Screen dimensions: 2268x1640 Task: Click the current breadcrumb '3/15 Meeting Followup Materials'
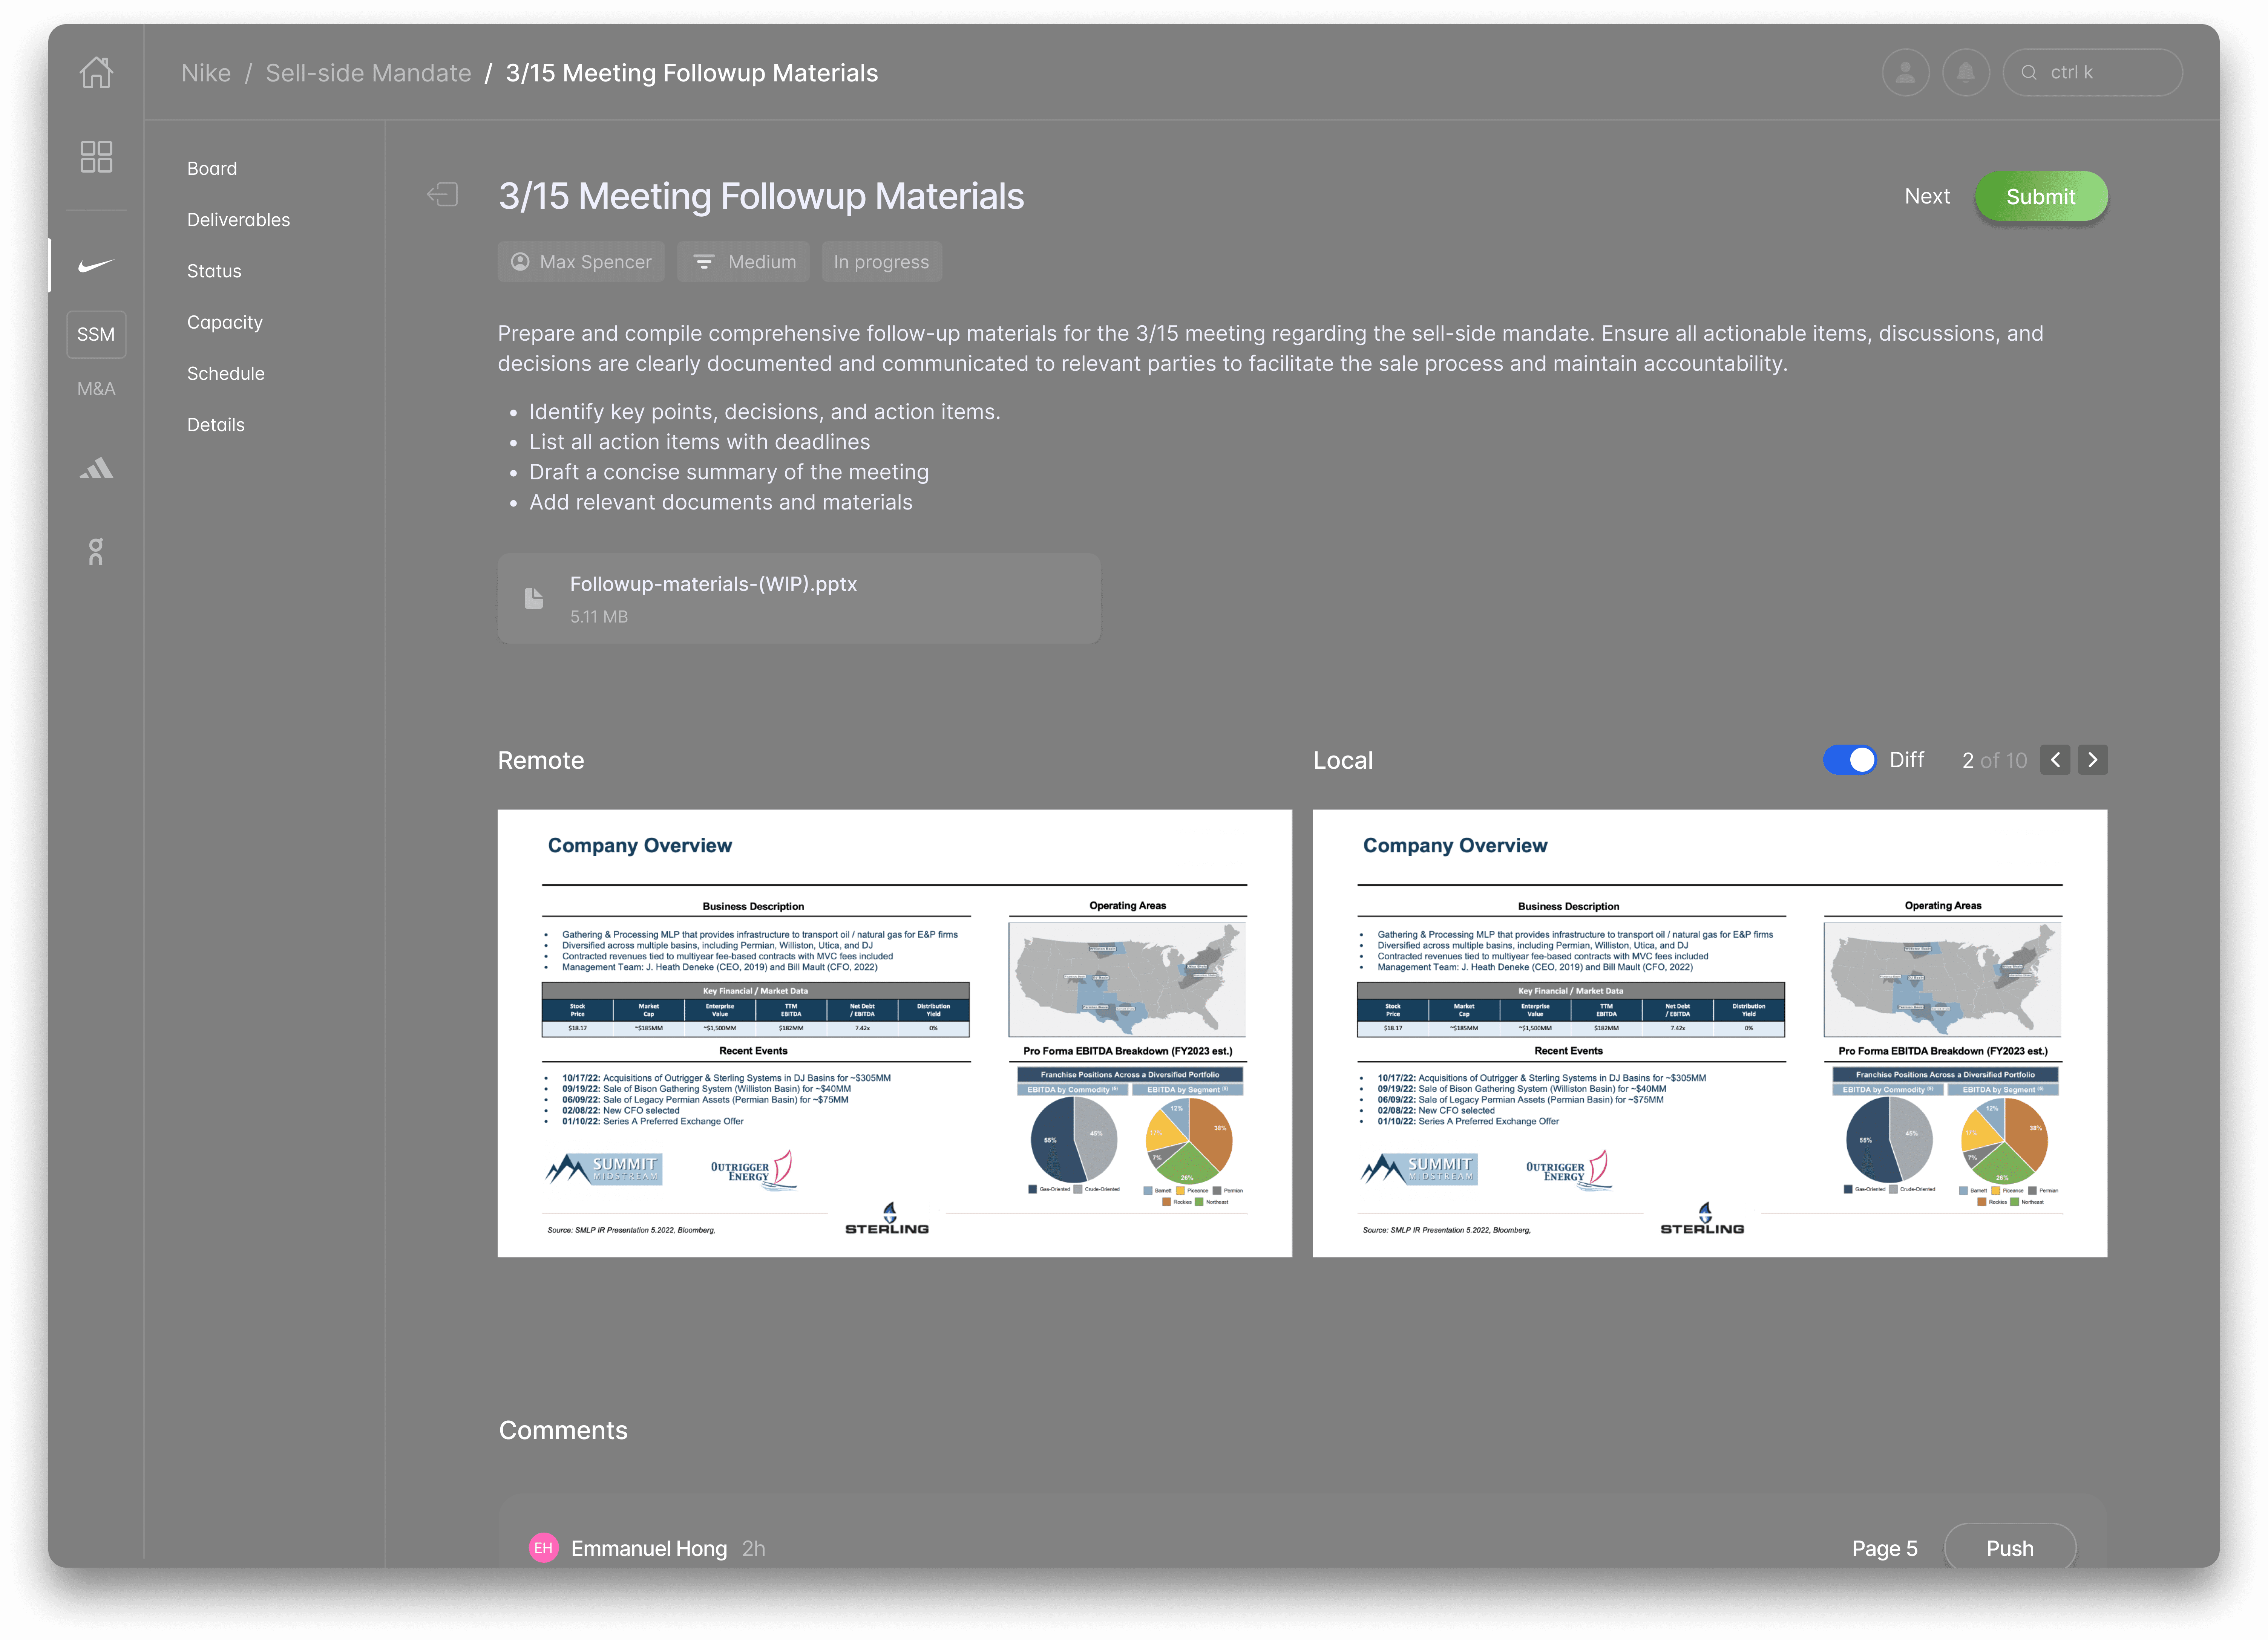pyautogui.click(x=692, y=73)
